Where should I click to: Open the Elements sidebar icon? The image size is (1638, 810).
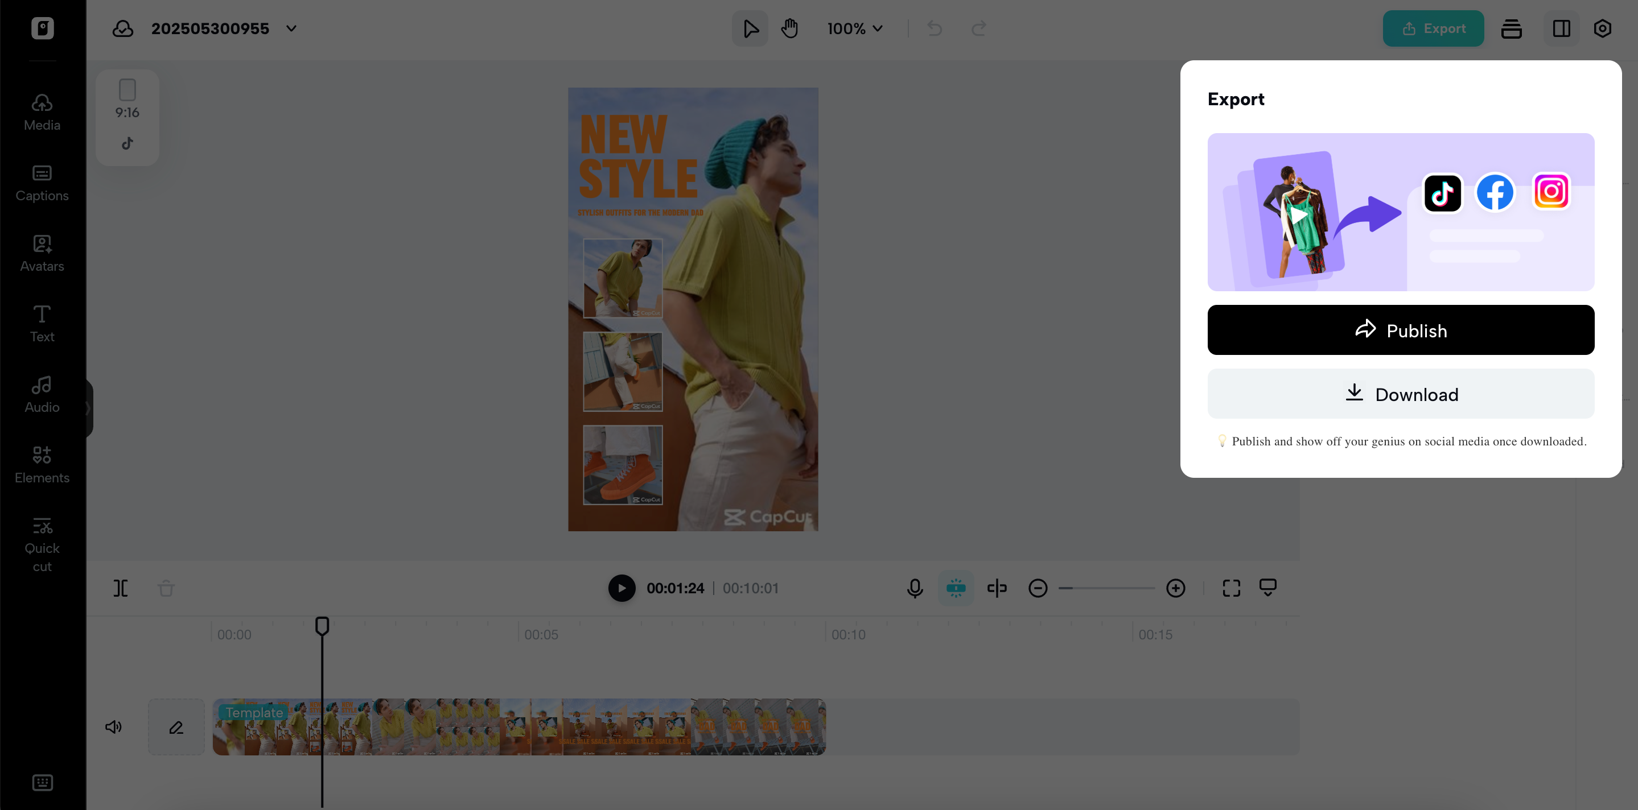point(42,465)
